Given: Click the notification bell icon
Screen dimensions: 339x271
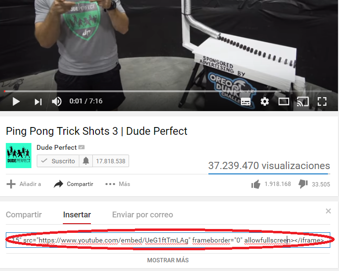Looking at the screenshot, I should click(86, 161).
